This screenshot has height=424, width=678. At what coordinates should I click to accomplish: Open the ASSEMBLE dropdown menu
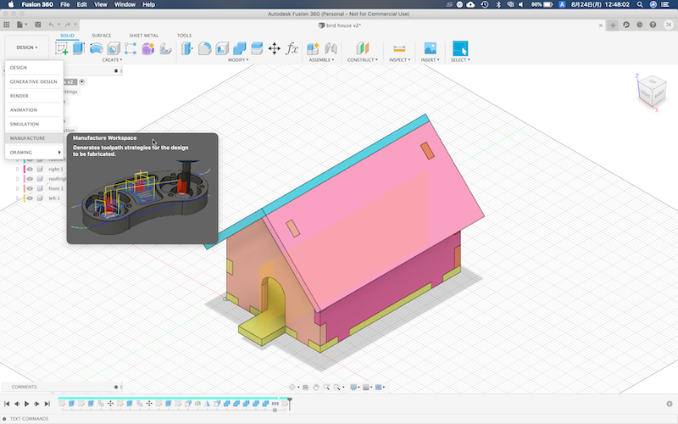click(321, 59)
